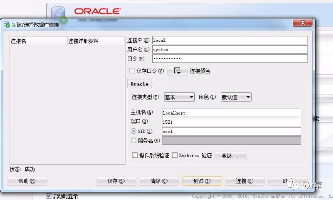Enable the 保存口令 checkbox
333x200 pixels.
click(132, 71)
